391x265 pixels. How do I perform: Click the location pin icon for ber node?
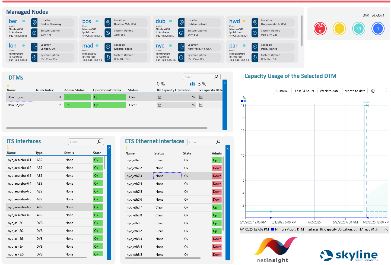34,23
